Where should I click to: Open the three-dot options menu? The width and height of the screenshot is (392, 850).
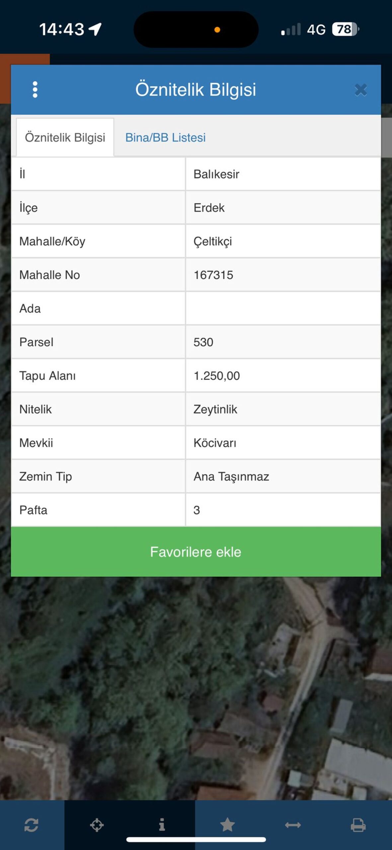click(35, 90)
